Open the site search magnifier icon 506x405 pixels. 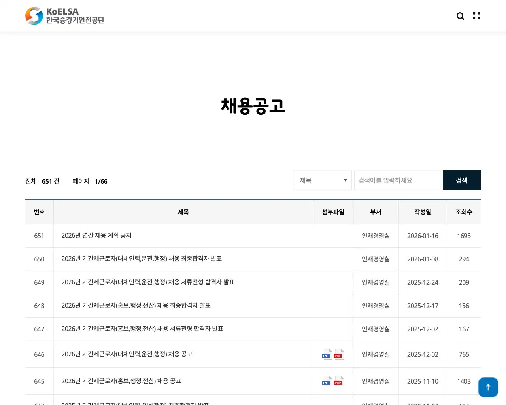point(460,16)
